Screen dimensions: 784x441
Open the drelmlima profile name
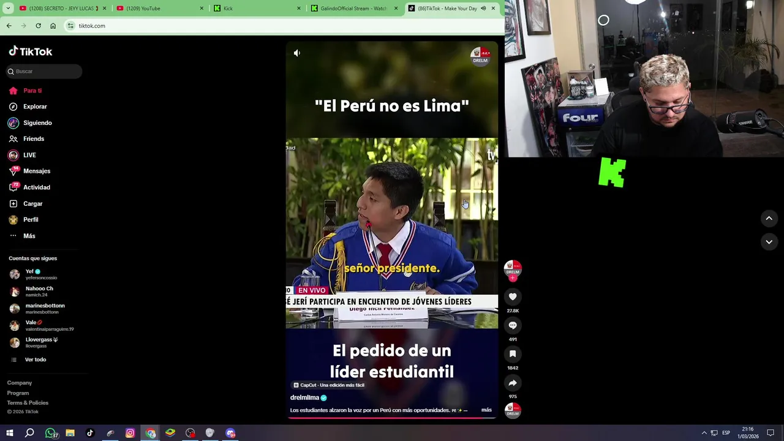click(304, 398)
